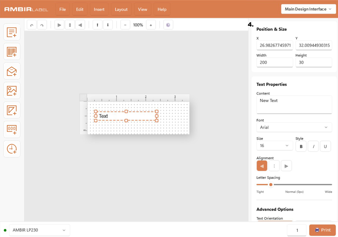Click the Wide spacing label
This screenshot has height=237, width=338.
click(x=328, y=192)
